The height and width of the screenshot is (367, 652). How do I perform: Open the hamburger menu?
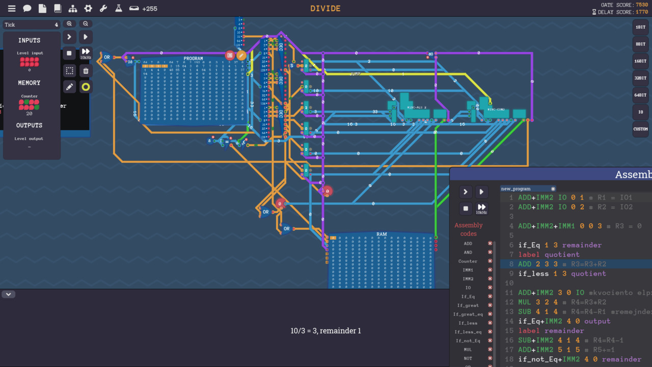click(x=11, y=8)
